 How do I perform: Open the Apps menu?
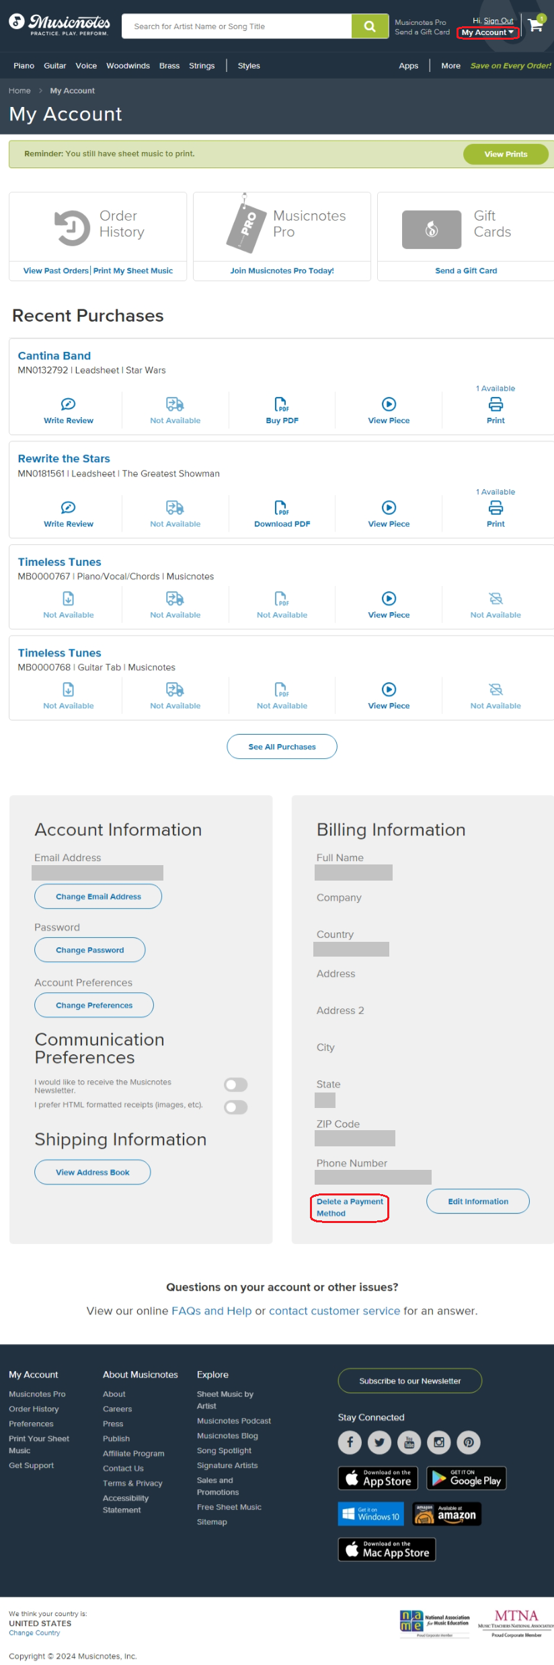pos(409,66)
